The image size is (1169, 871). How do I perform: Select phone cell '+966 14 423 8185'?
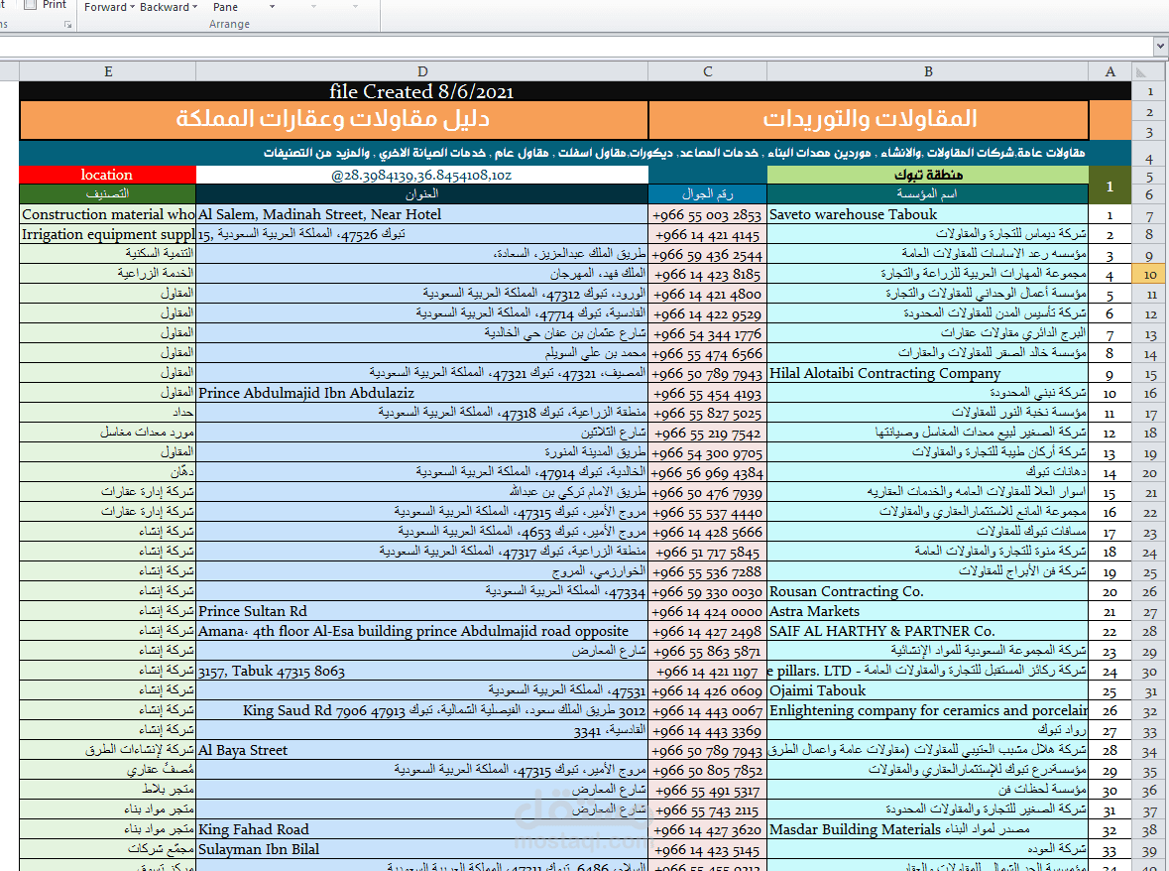tap(708, 275)
